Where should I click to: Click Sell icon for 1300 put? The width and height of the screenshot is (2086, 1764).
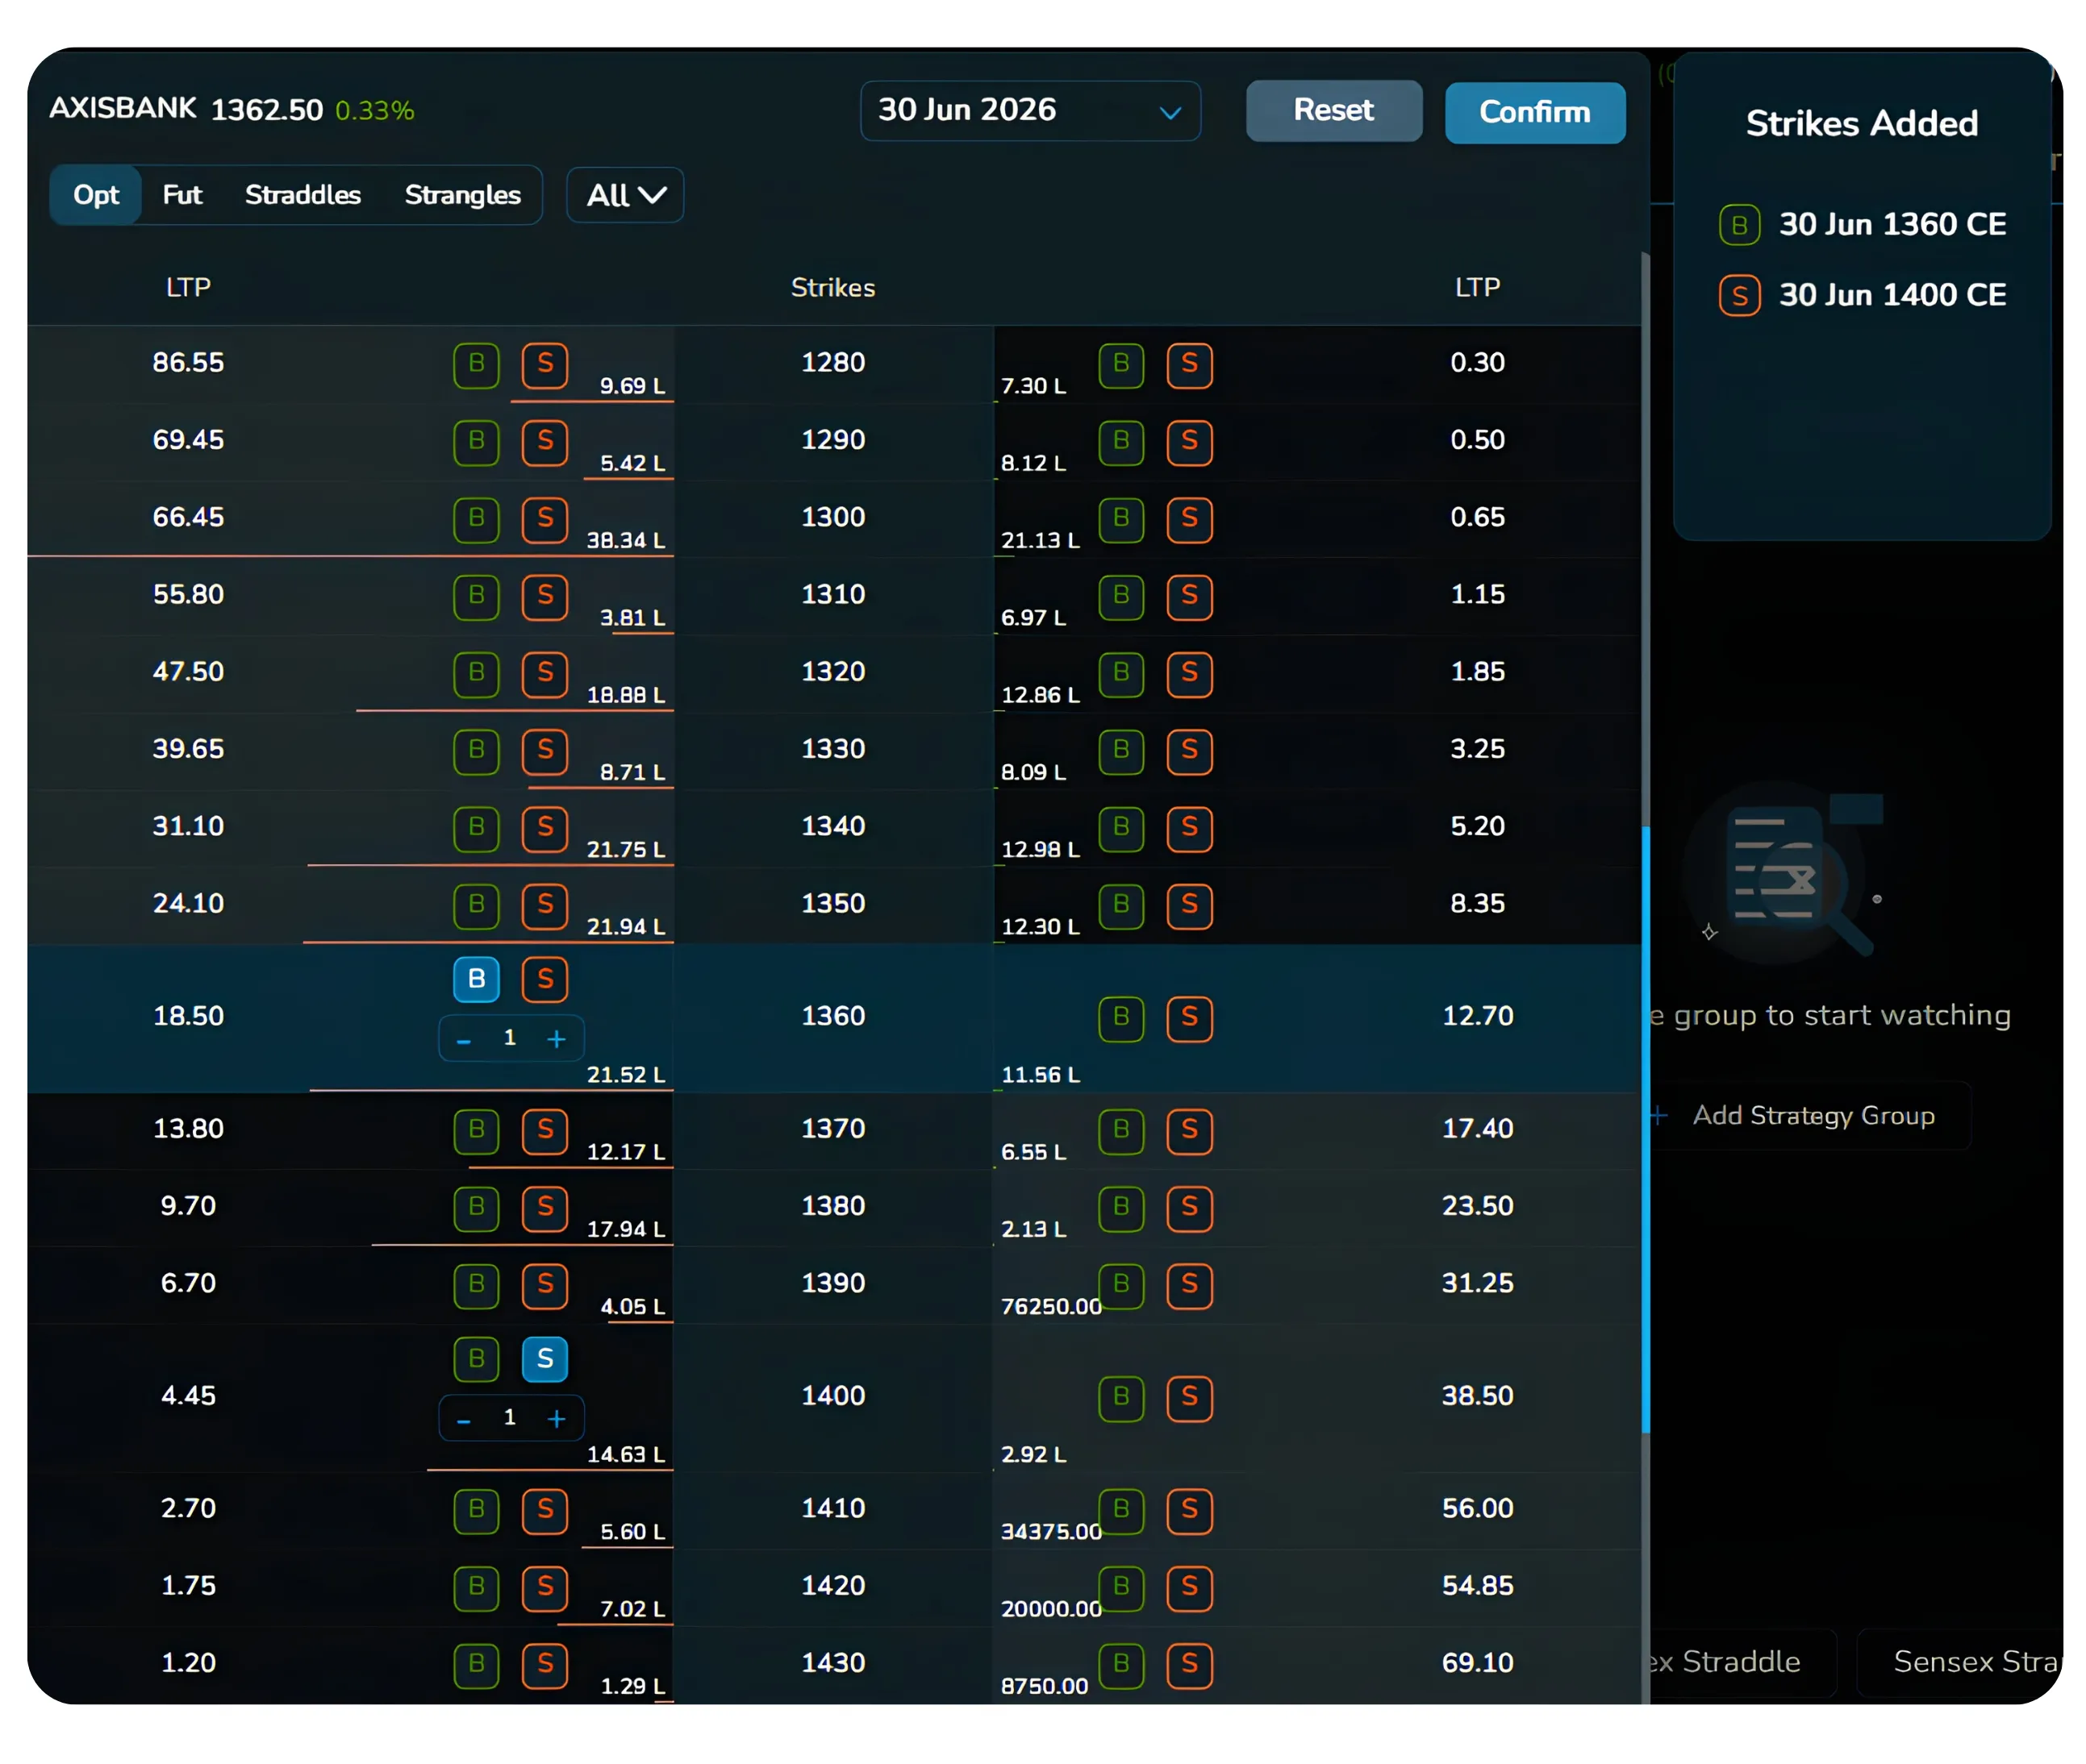point(1188,520)
